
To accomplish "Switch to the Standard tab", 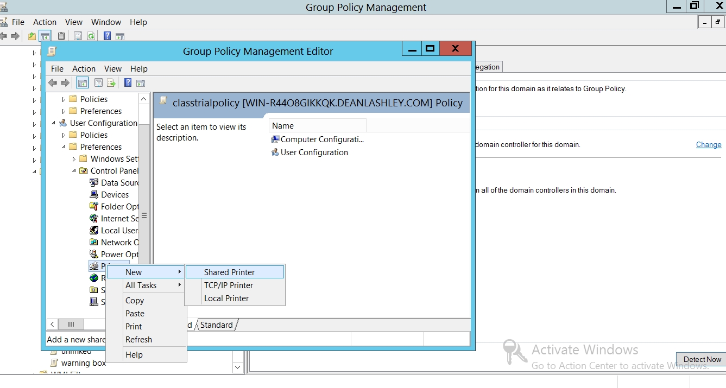I will [x=216, y=325].
